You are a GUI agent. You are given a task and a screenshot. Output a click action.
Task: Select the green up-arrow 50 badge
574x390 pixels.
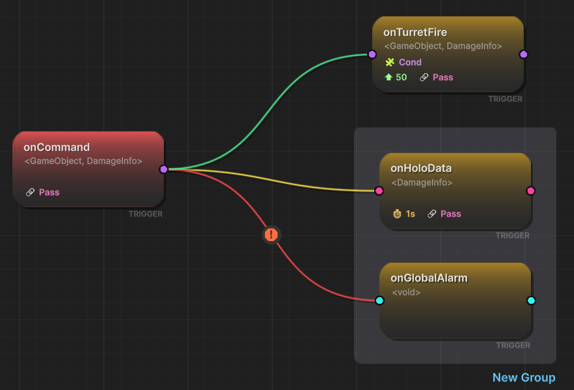tap(395, 77)
